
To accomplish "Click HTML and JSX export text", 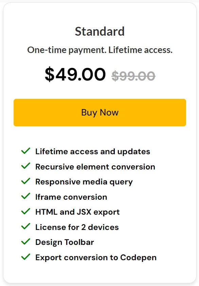I will [x=77, y=212].
